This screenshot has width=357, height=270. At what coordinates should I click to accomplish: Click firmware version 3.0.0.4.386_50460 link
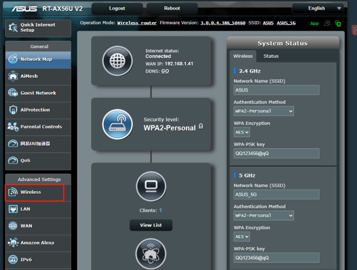[x=222, y=23]
